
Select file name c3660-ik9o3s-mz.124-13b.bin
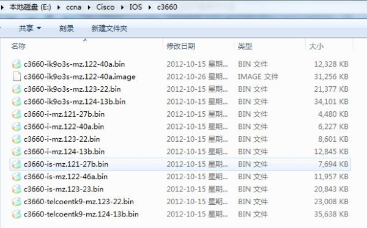click(75, 101)
